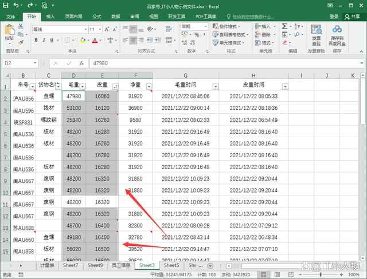Click the Name Box showing D2

coord(23,63)
